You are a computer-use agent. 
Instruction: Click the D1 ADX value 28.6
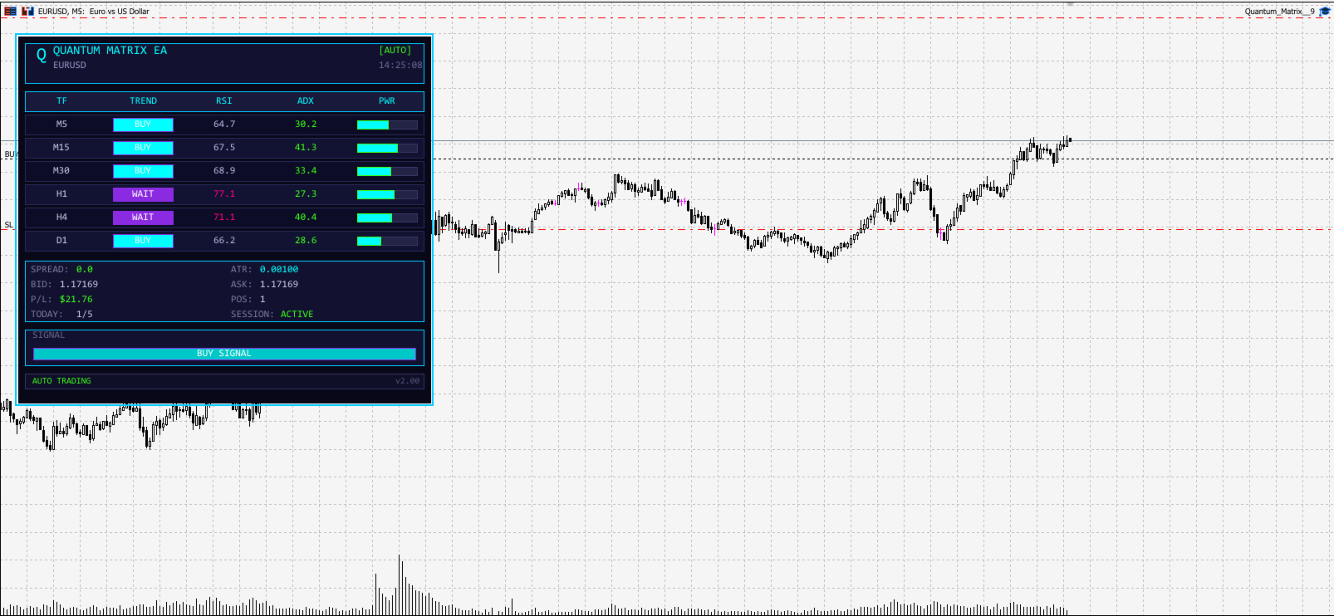coord(306,241)
